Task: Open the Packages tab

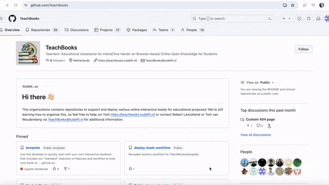Action: [137, 30]
